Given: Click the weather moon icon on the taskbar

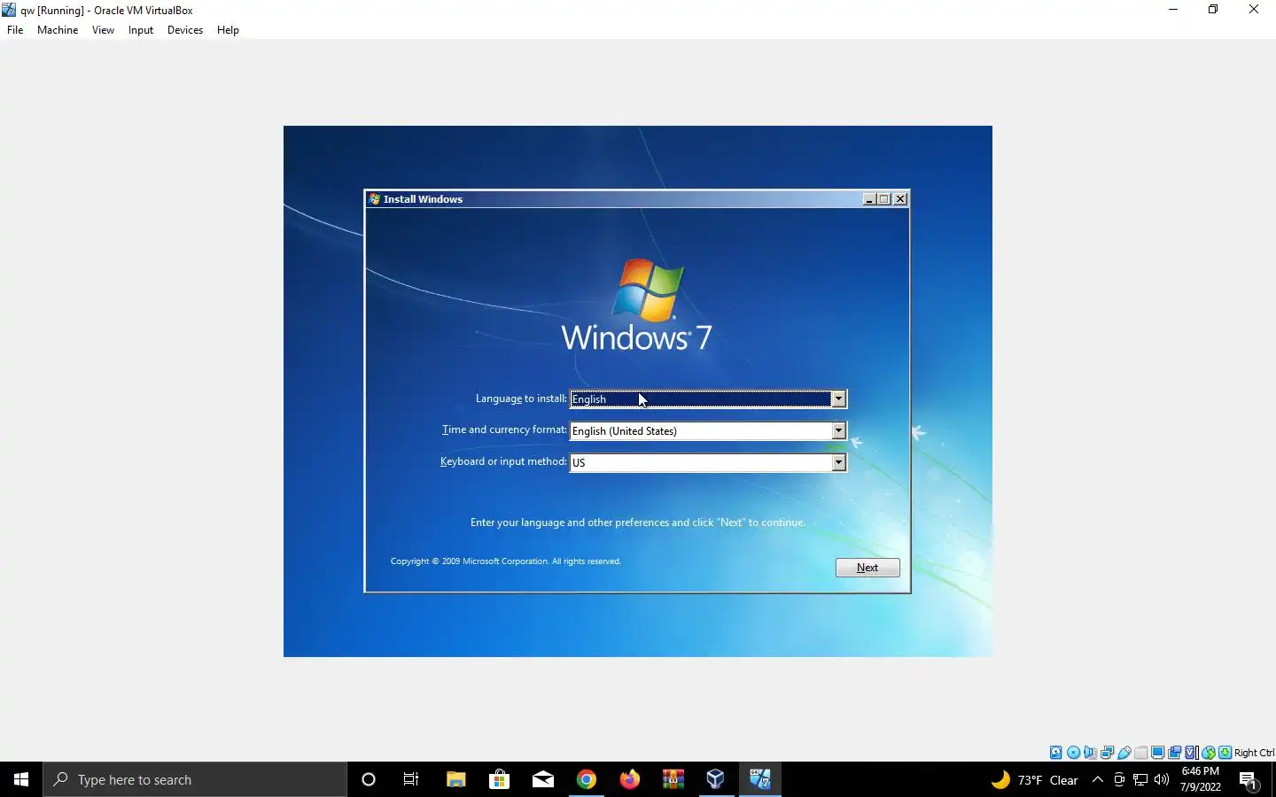Looking at the screenshot, I should pos(1000,779).
